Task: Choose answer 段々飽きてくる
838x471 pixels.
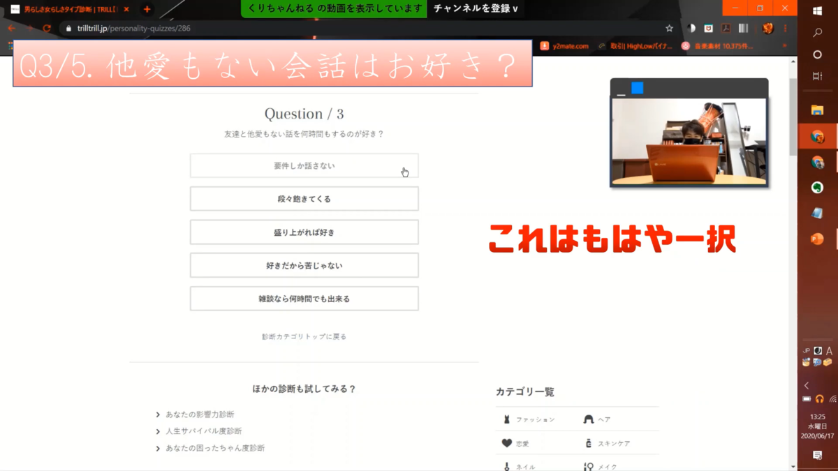Action: (304, 199)
